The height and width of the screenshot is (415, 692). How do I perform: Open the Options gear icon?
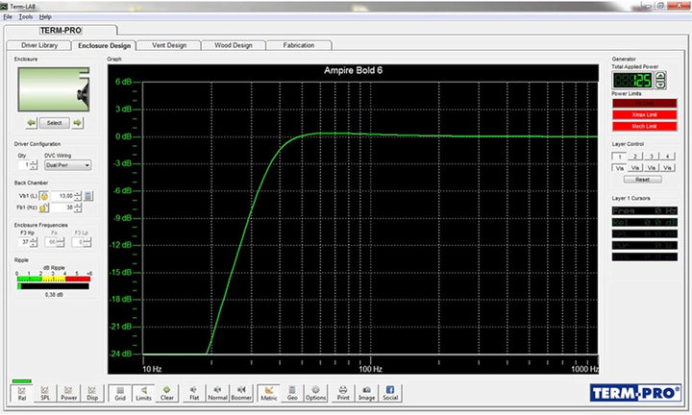(x=315, y=391)
